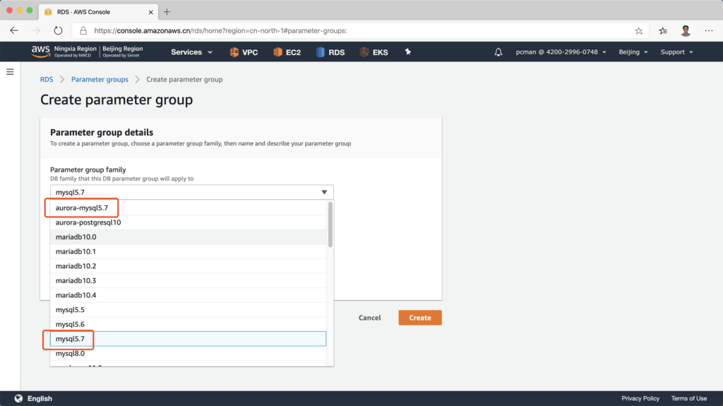Click the pin shortcuts icon in navbar
This screenshot has height=406, width=723.
407,52
